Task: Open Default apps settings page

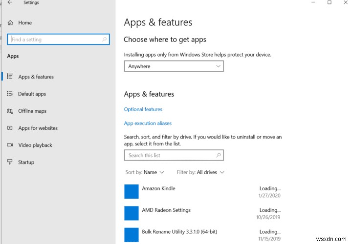Action: tap(32, 94)
